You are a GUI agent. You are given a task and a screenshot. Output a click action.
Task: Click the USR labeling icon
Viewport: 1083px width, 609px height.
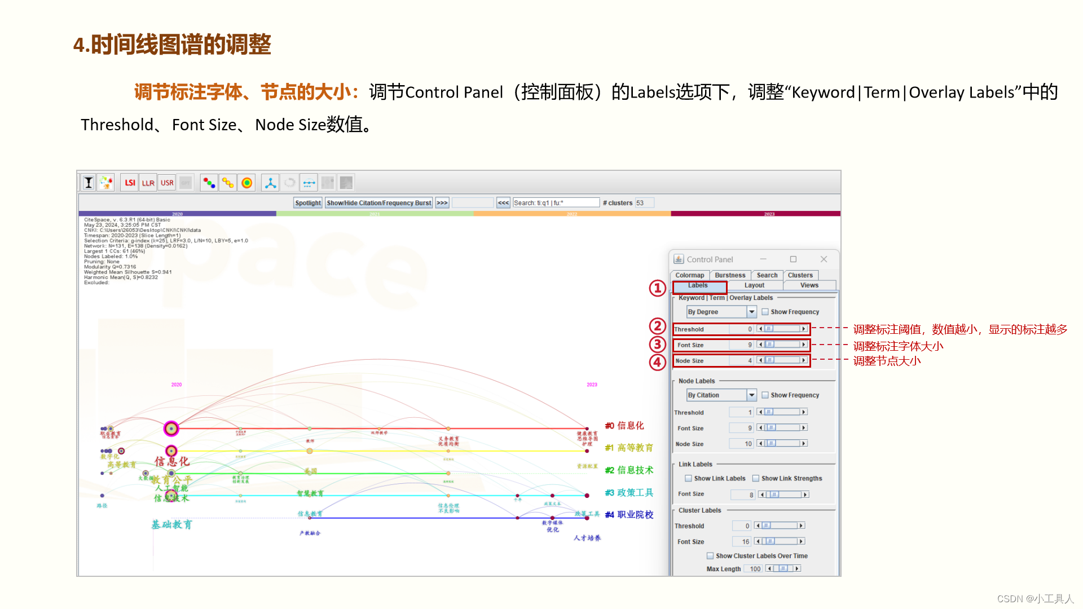167,183
